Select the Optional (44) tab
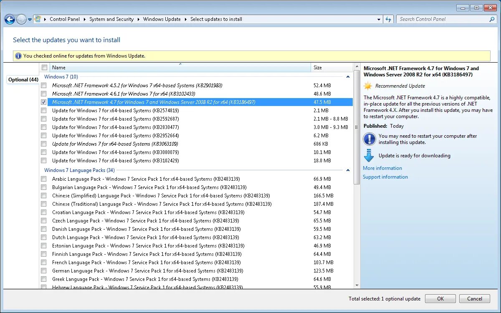Image resolution: width=501 pixels, height=313 pixels. point(23,80)
